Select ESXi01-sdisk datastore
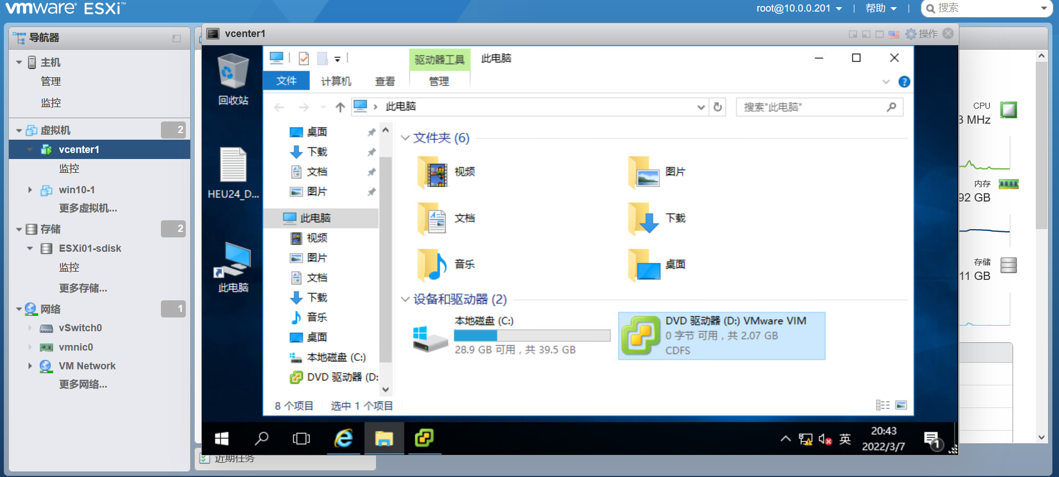 pyautogui.click(x=90, y=248)
